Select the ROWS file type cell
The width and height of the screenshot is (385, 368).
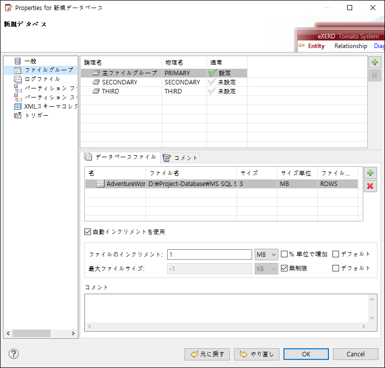click(x=338, y=184)
